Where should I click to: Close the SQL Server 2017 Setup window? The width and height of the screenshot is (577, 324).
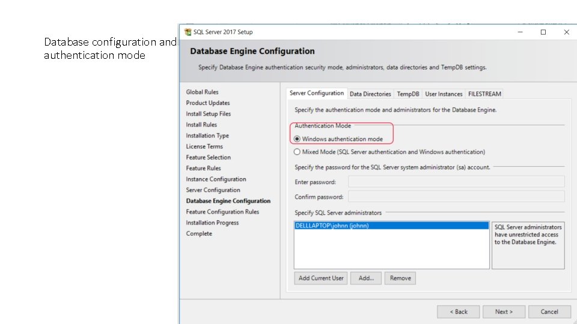pos(566,32)
